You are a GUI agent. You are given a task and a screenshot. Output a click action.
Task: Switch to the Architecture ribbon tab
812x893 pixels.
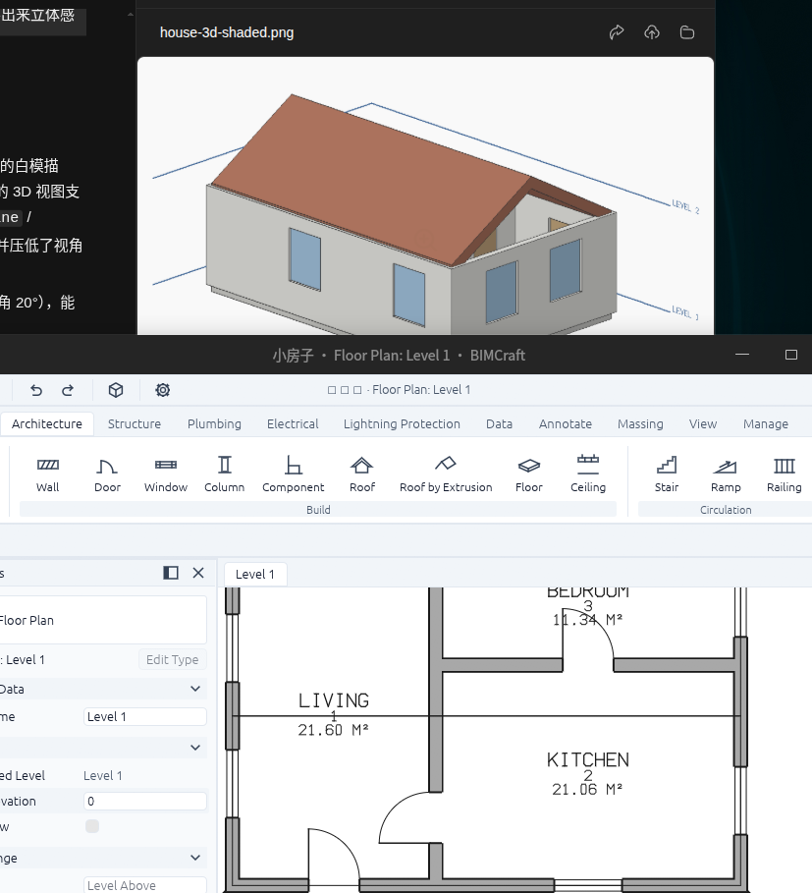click(x=47, y=424)
